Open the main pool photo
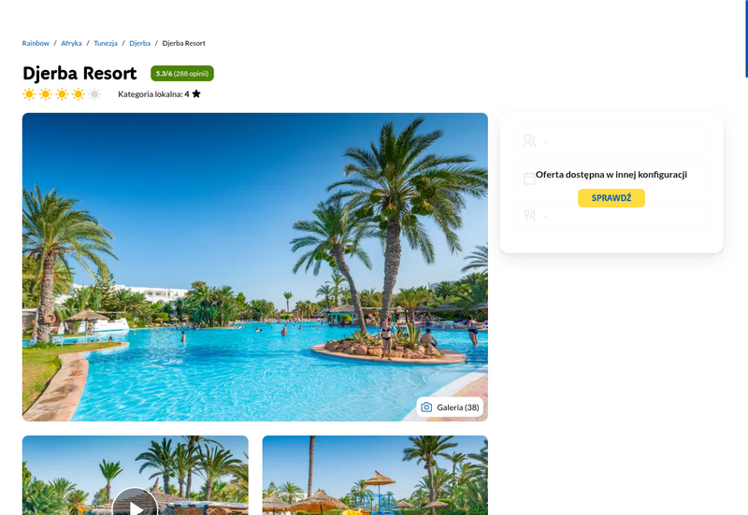The image size is (748, 515). [x=254, y=267]
